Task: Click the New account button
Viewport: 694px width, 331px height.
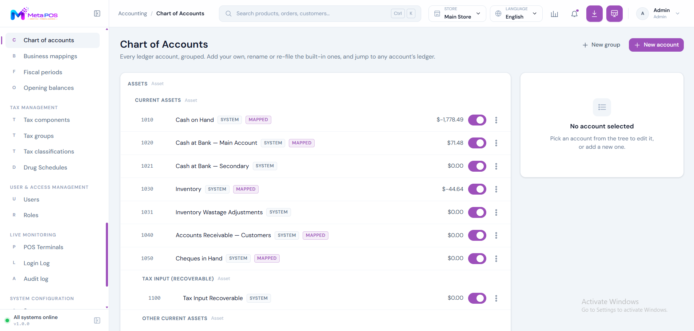Action: click(x=656, y=45)
